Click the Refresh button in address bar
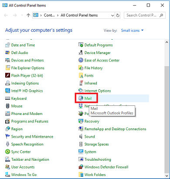The height and width of the screenshot is (179, 170). pyautogui.click(x=118, y=15)
